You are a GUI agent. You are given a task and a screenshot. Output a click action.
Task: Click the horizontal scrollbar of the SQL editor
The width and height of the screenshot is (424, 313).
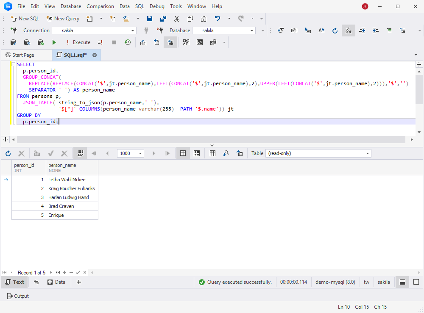pos(211,140)
